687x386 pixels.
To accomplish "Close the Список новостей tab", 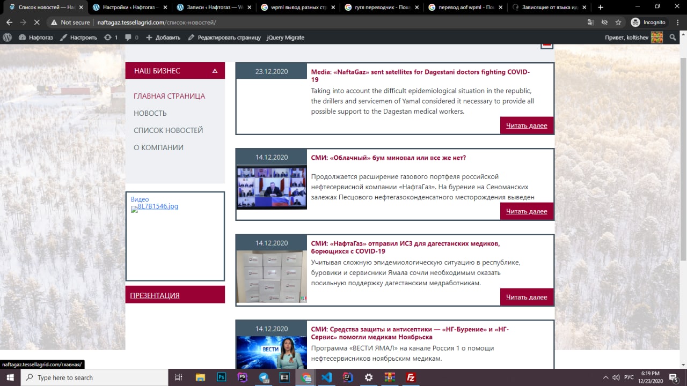I will 81,8.
